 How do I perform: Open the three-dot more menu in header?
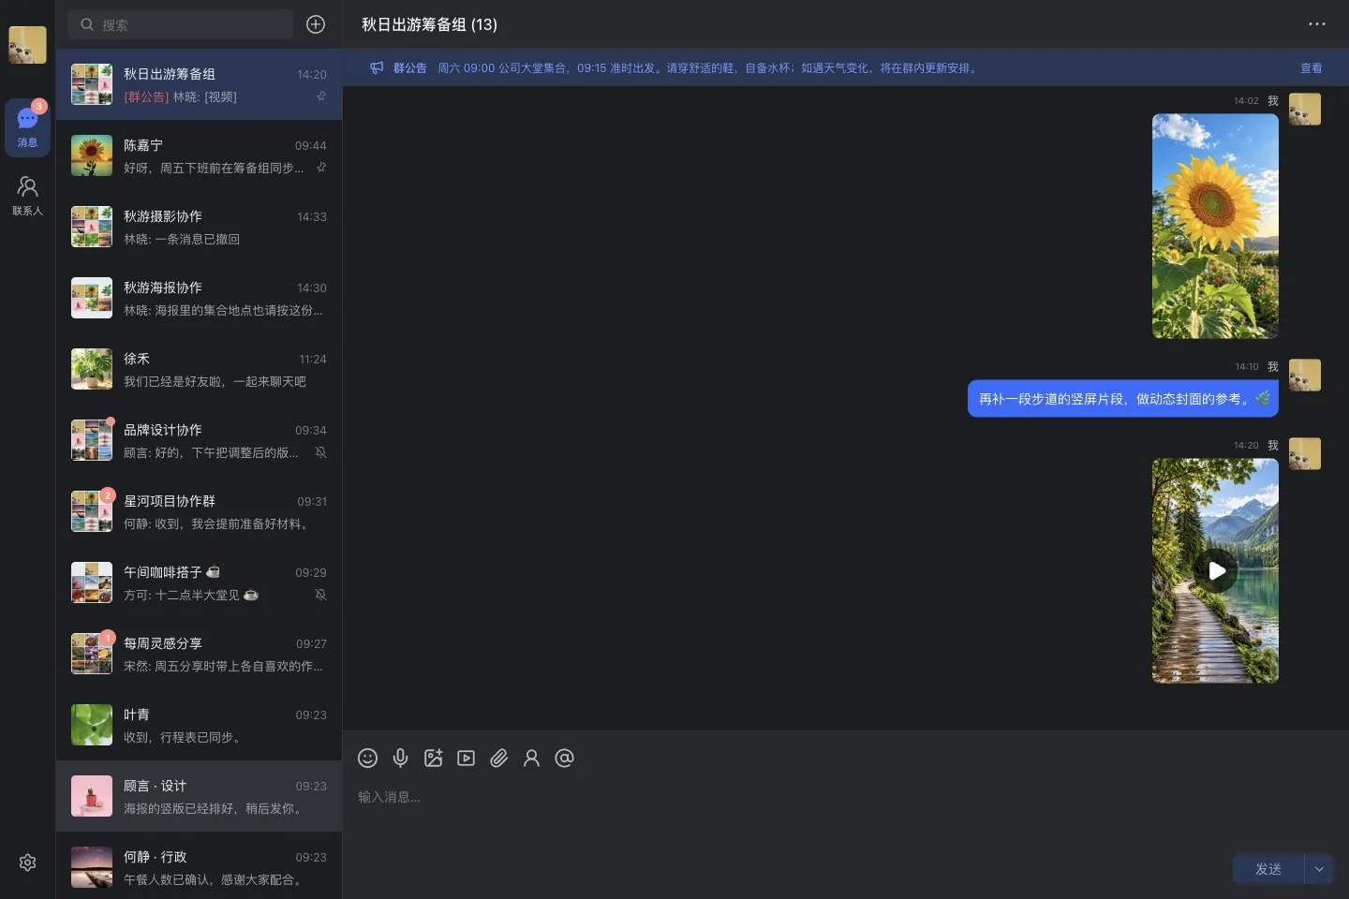pyautogui.click(x=1317, y=24)
